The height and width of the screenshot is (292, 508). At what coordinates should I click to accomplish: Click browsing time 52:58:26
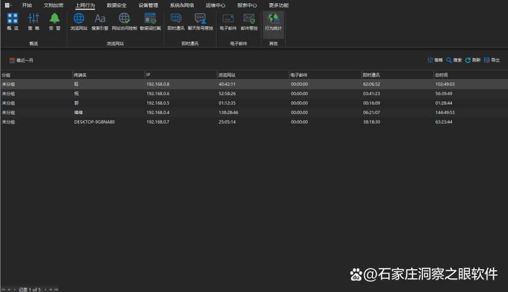click(227, 93)
